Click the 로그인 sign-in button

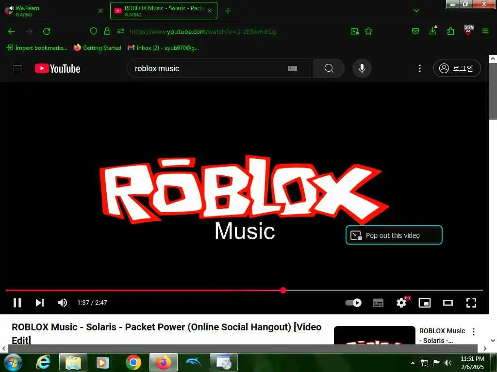pos(457,68)
